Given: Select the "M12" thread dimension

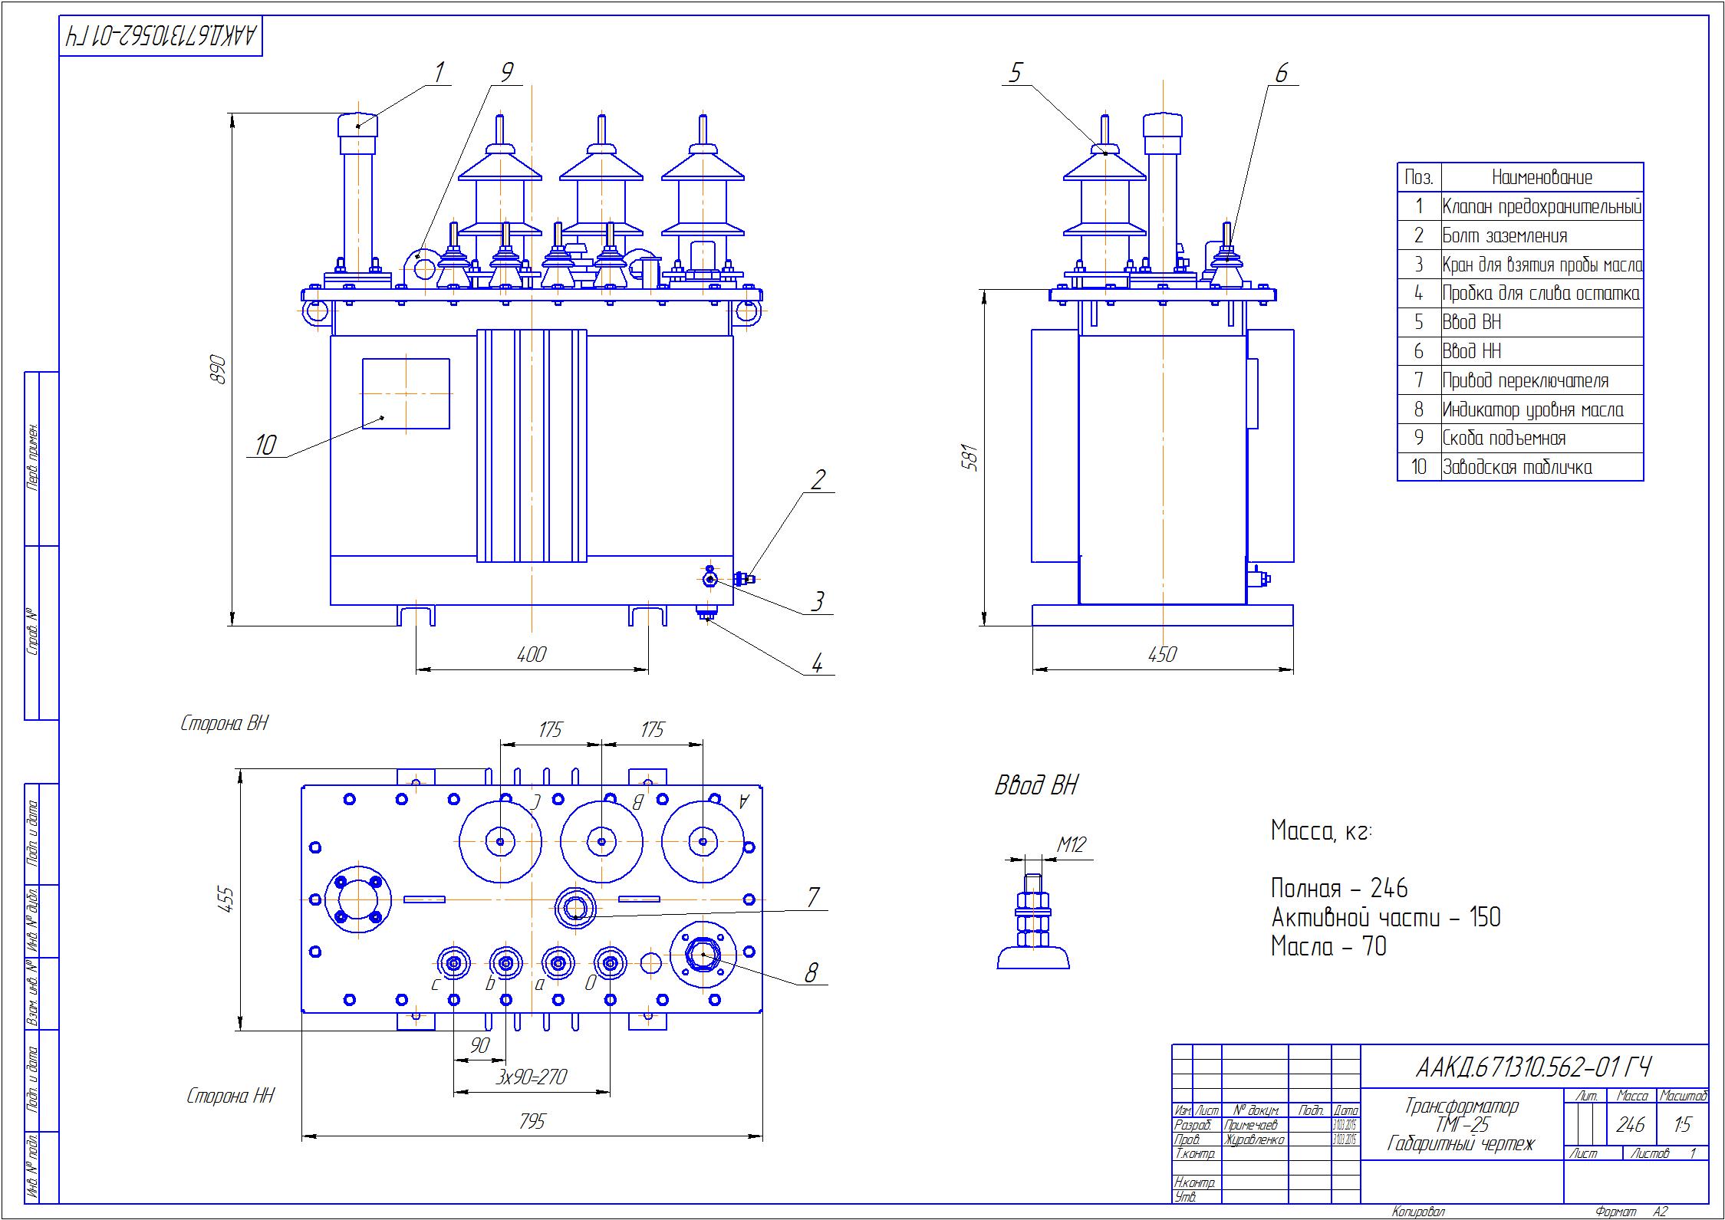Looking at the screenshot, I should 1072,845.
